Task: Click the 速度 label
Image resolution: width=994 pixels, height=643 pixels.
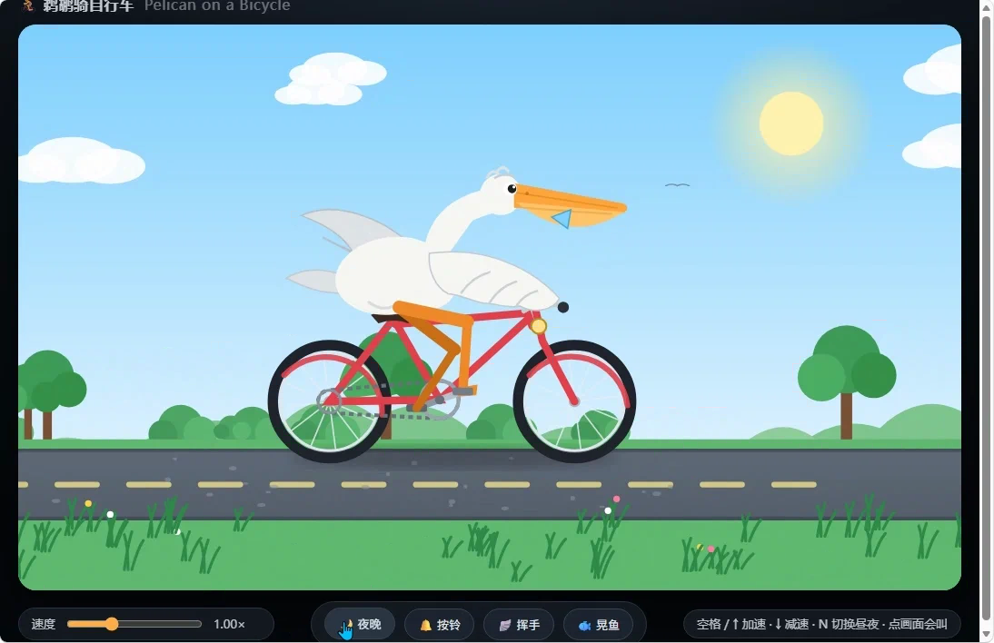Action: pos(43,624)
